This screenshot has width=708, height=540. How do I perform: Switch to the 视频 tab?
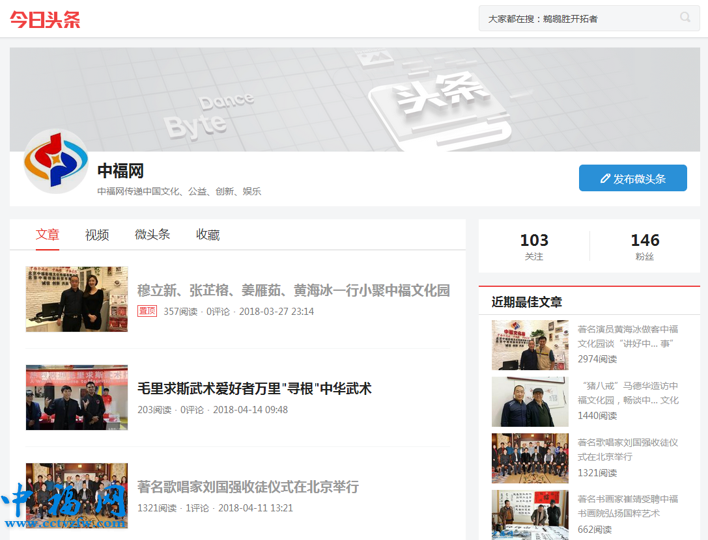(97, 235)
